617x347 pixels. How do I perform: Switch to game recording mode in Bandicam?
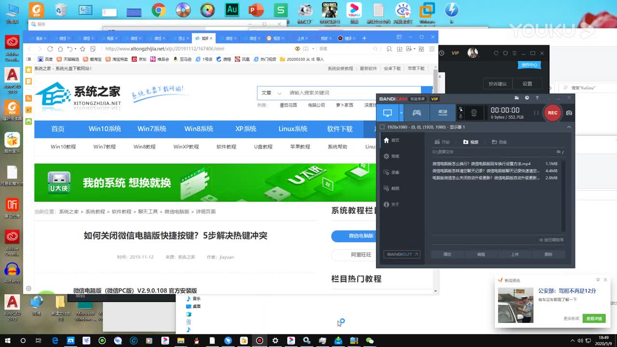(417, 113)
